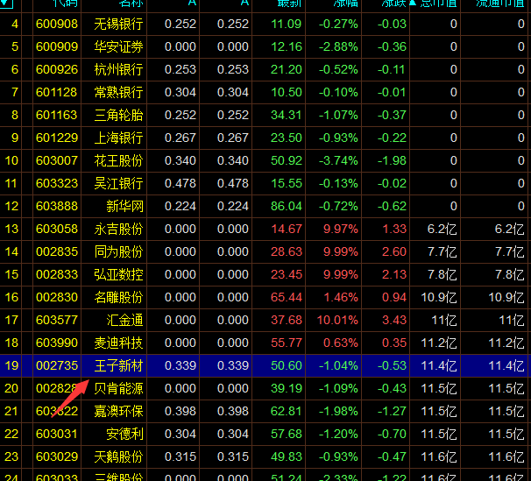
Task: Choose the 花王股份 stock name
Action: [x=118, y=160]
